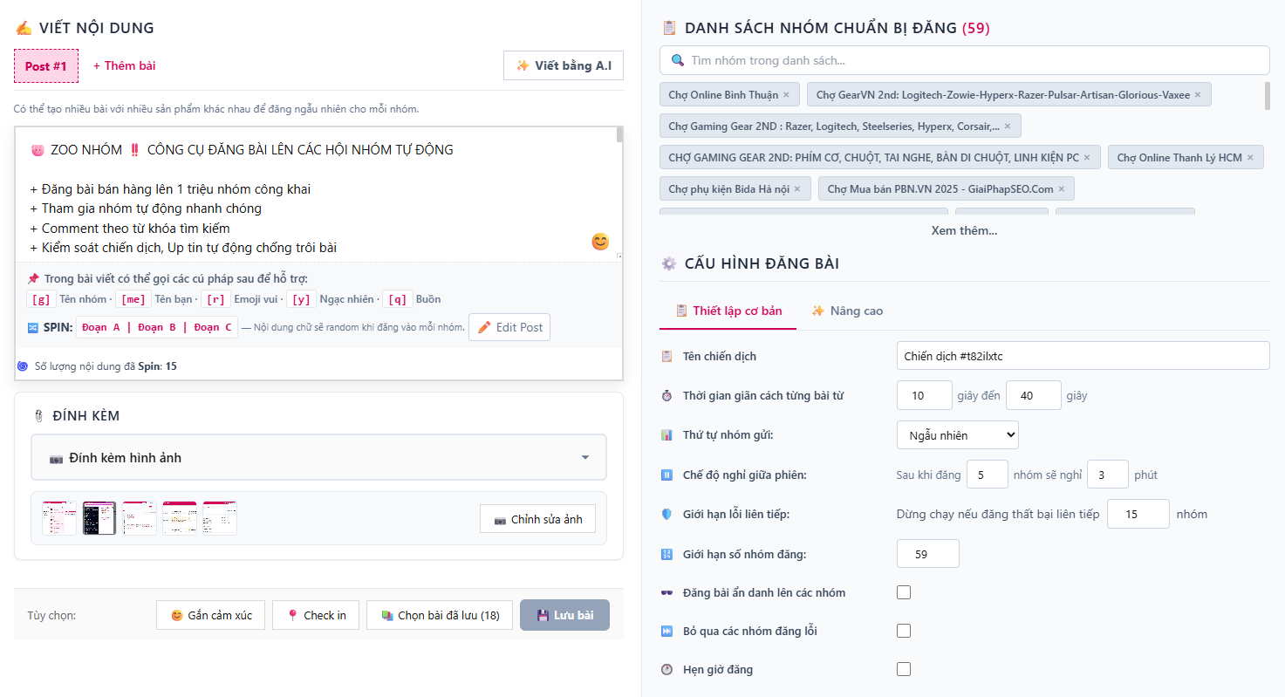This screenshot has width=1285, height=697.
Task: Insert the [me] Tên bạn syntax tag
Action: pos(133,299)
